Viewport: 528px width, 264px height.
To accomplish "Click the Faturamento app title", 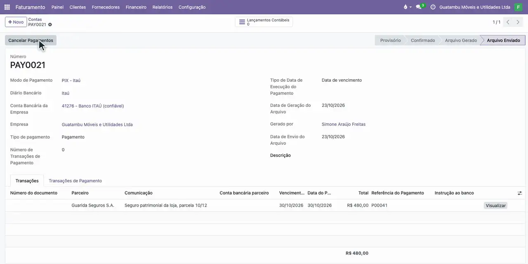I will 30,7.
